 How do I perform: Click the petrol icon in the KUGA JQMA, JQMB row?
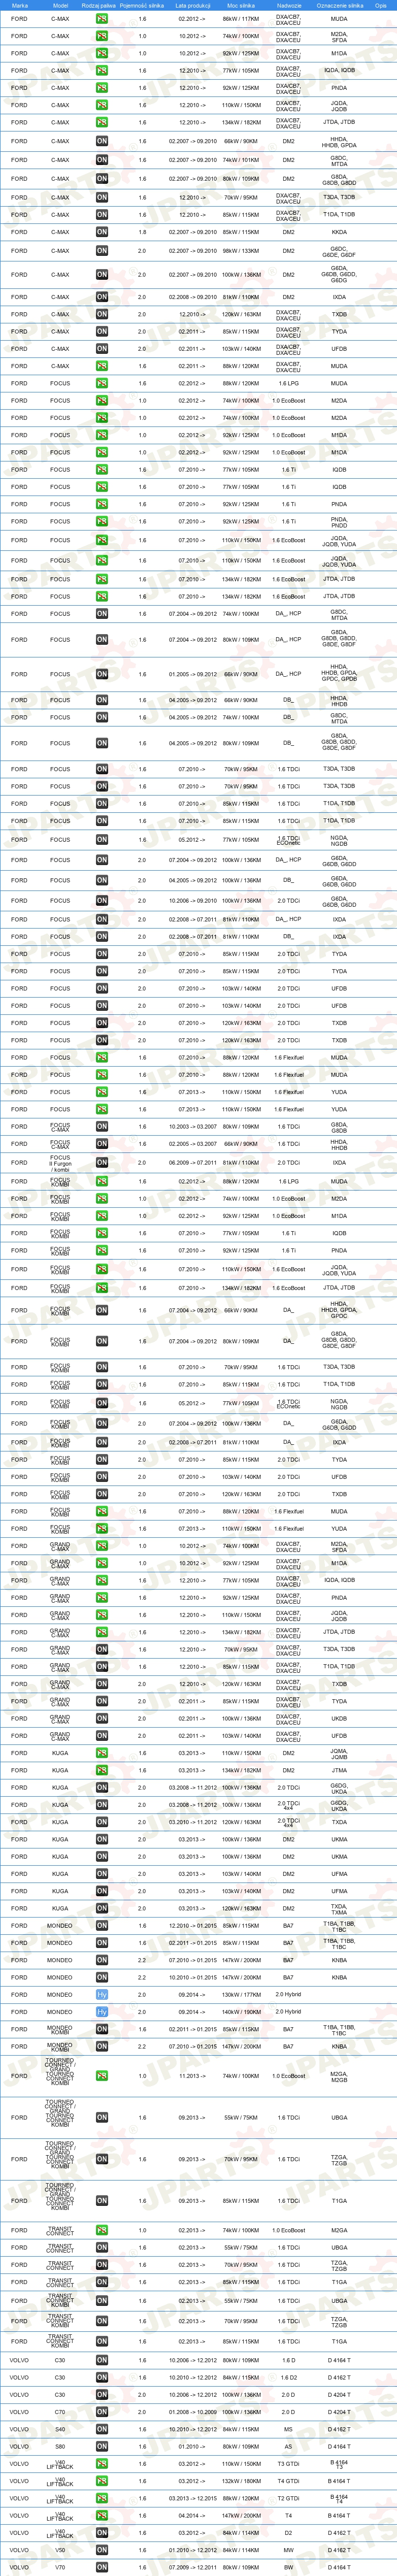(102, 1753)
